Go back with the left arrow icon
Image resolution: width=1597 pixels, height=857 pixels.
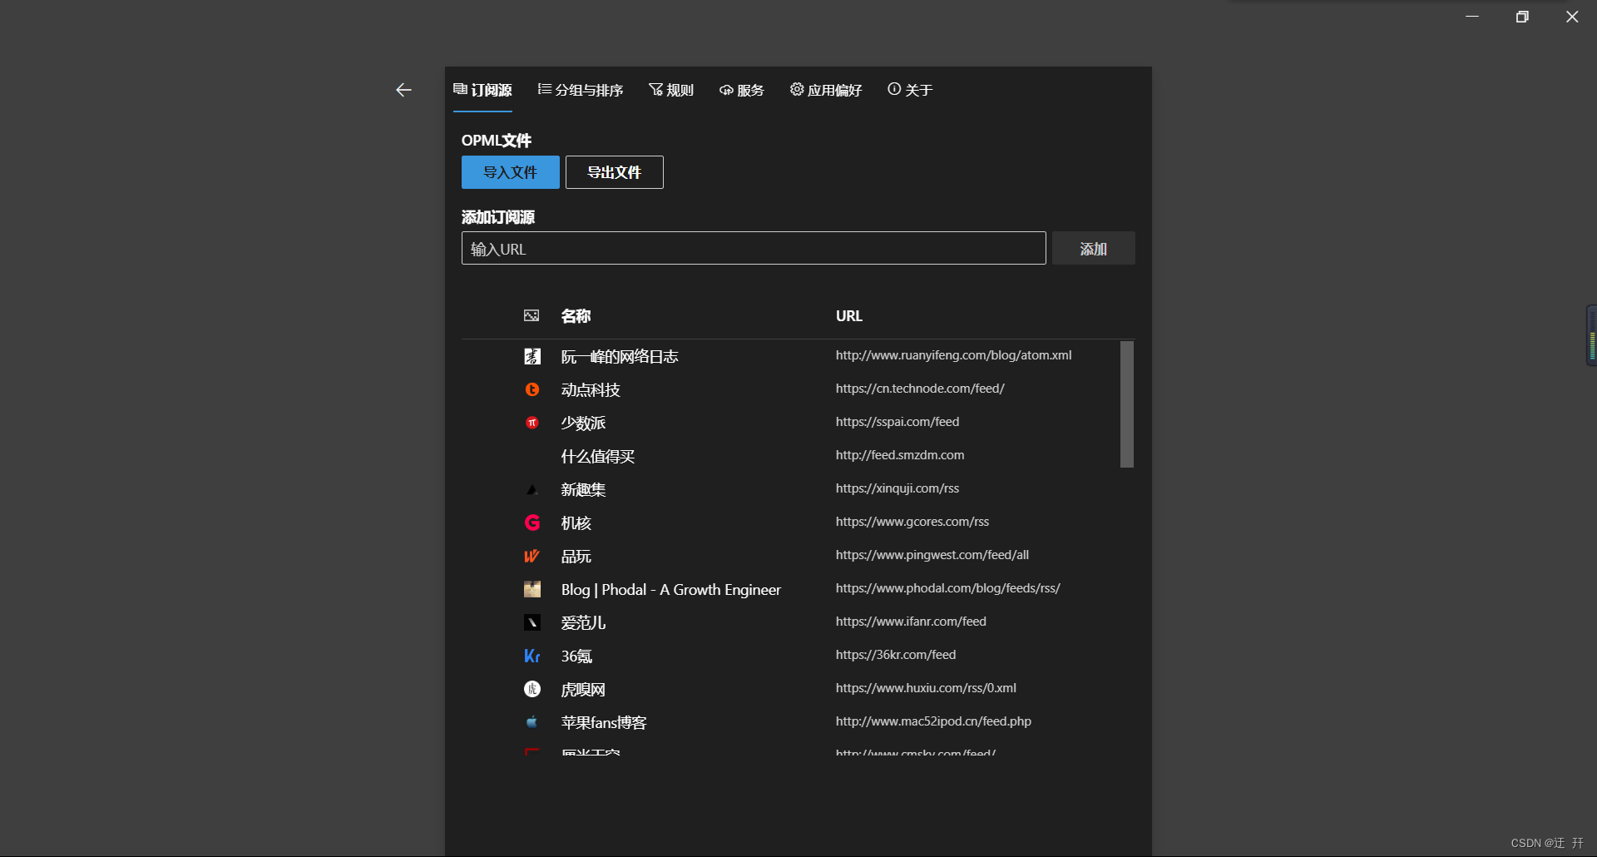[x=403, y=90]
